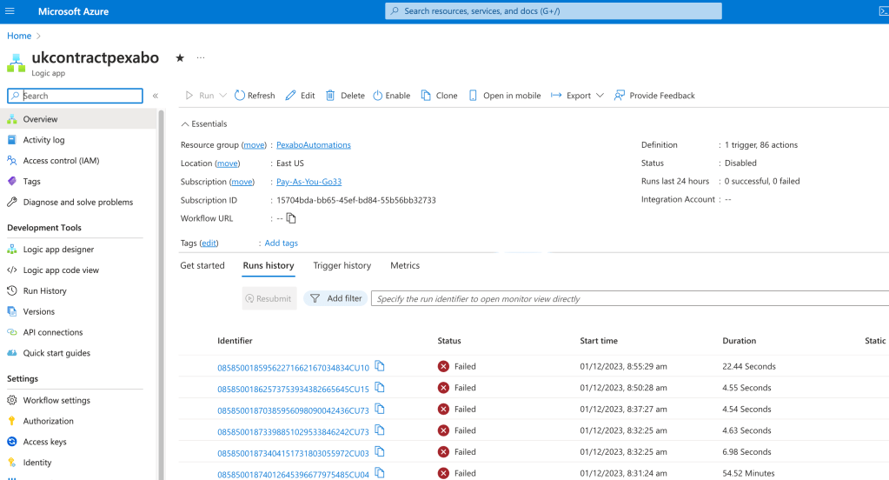Select Open in mobile
Image resolution: width=889 pixels, height=480 pixels.
[x=505, y=96]
